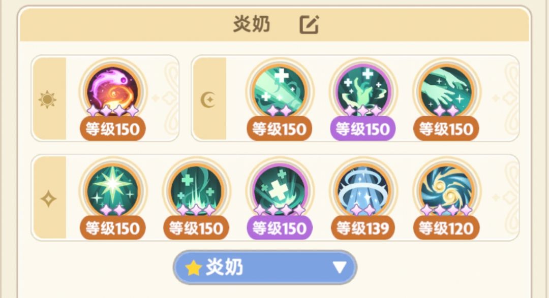549x298 pixels.
Task: Choose the purple-ringed large cross skill icon
Action: (x=280, y=191)
